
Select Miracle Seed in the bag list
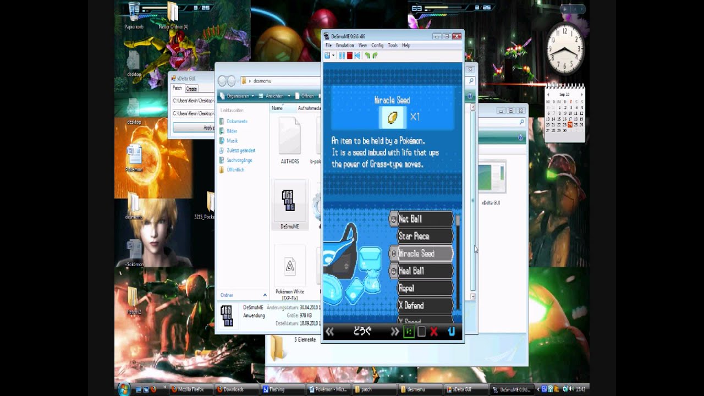tap(421, 254)
